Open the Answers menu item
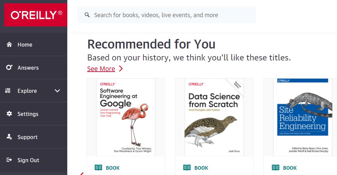The image size is (337, 175). click(x=28, y=68)
